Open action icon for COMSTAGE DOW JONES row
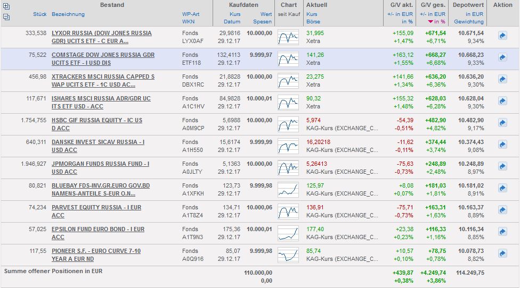Image resolution: width=520 pixels, height=288 pixels. 502,57
